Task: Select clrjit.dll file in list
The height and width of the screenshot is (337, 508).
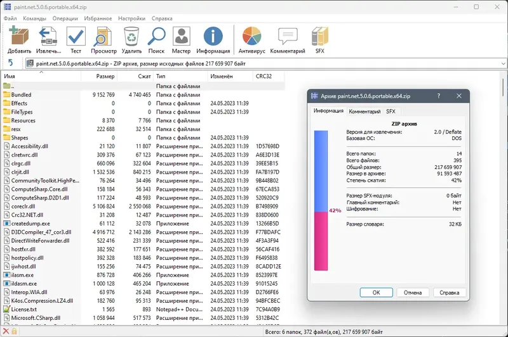Action: pos(142,172)
